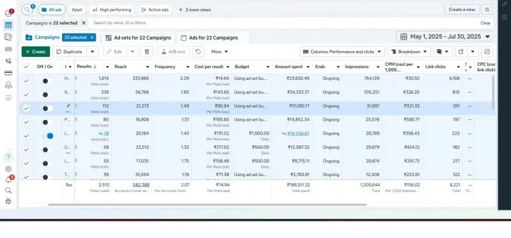
Task: Switch to the Active ads view
Action: pos(155,10)
